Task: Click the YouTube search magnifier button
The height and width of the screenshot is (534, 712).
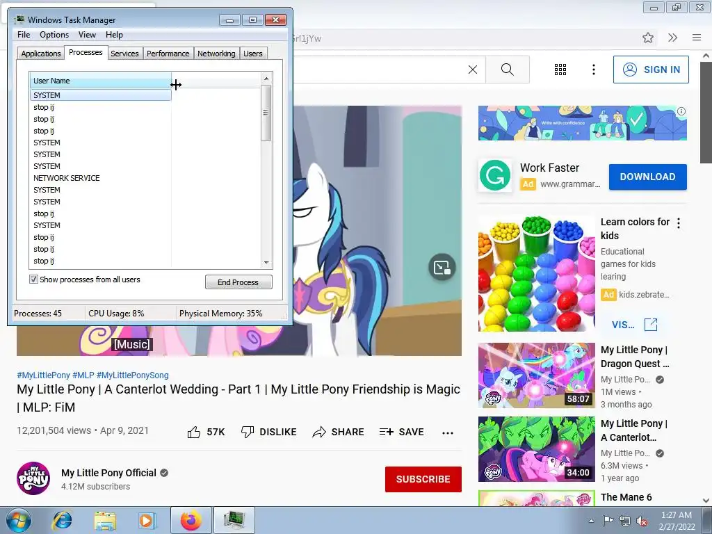Action: (x=507, y=70)
